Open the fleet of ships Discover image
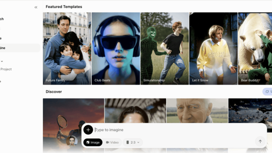Viewport: 272px width, 153px height. tap(250, 111)
